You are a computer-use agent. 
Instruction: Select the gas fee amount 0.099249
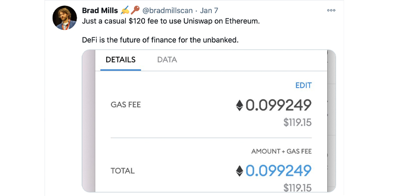(279, 105)
